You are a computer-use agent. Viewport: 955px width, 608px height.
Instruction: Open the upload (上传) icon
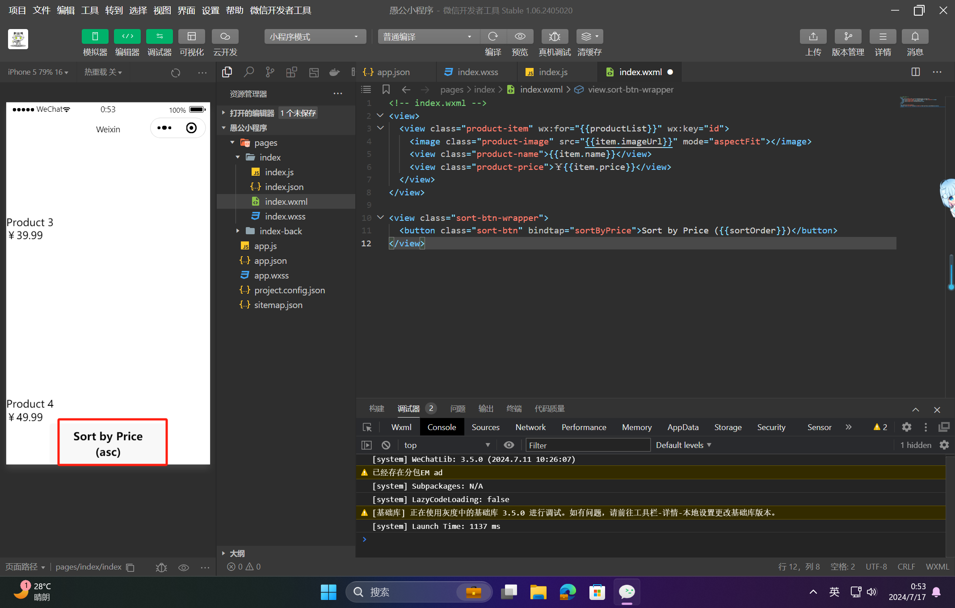tap(813, 37)
